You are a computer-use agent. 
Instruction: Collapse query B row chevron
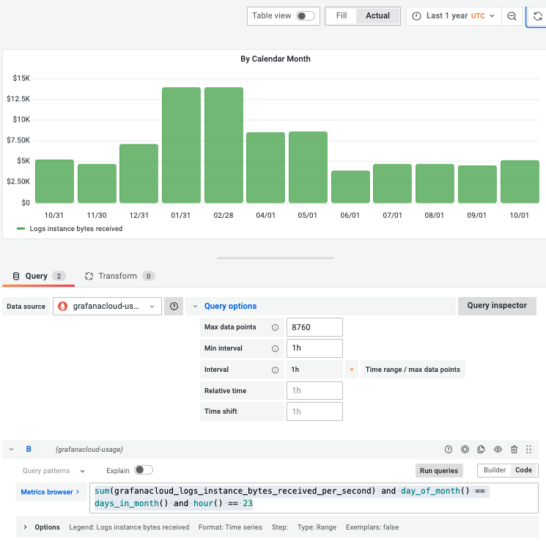12,450
